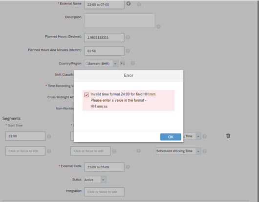Click the globe translation icon beside External Name

(x=129, y=3)
